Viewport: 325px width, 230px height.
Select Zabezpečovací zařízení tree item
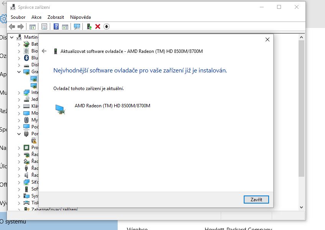54,209
